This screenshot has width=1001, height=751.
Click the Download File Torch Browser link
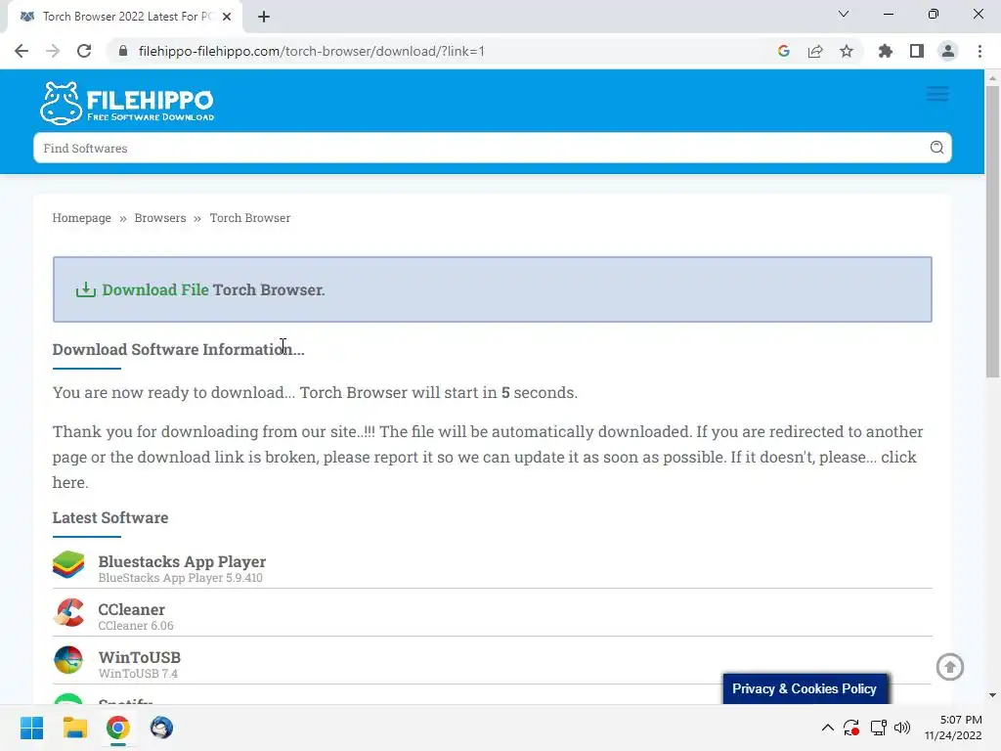(213, 289)
